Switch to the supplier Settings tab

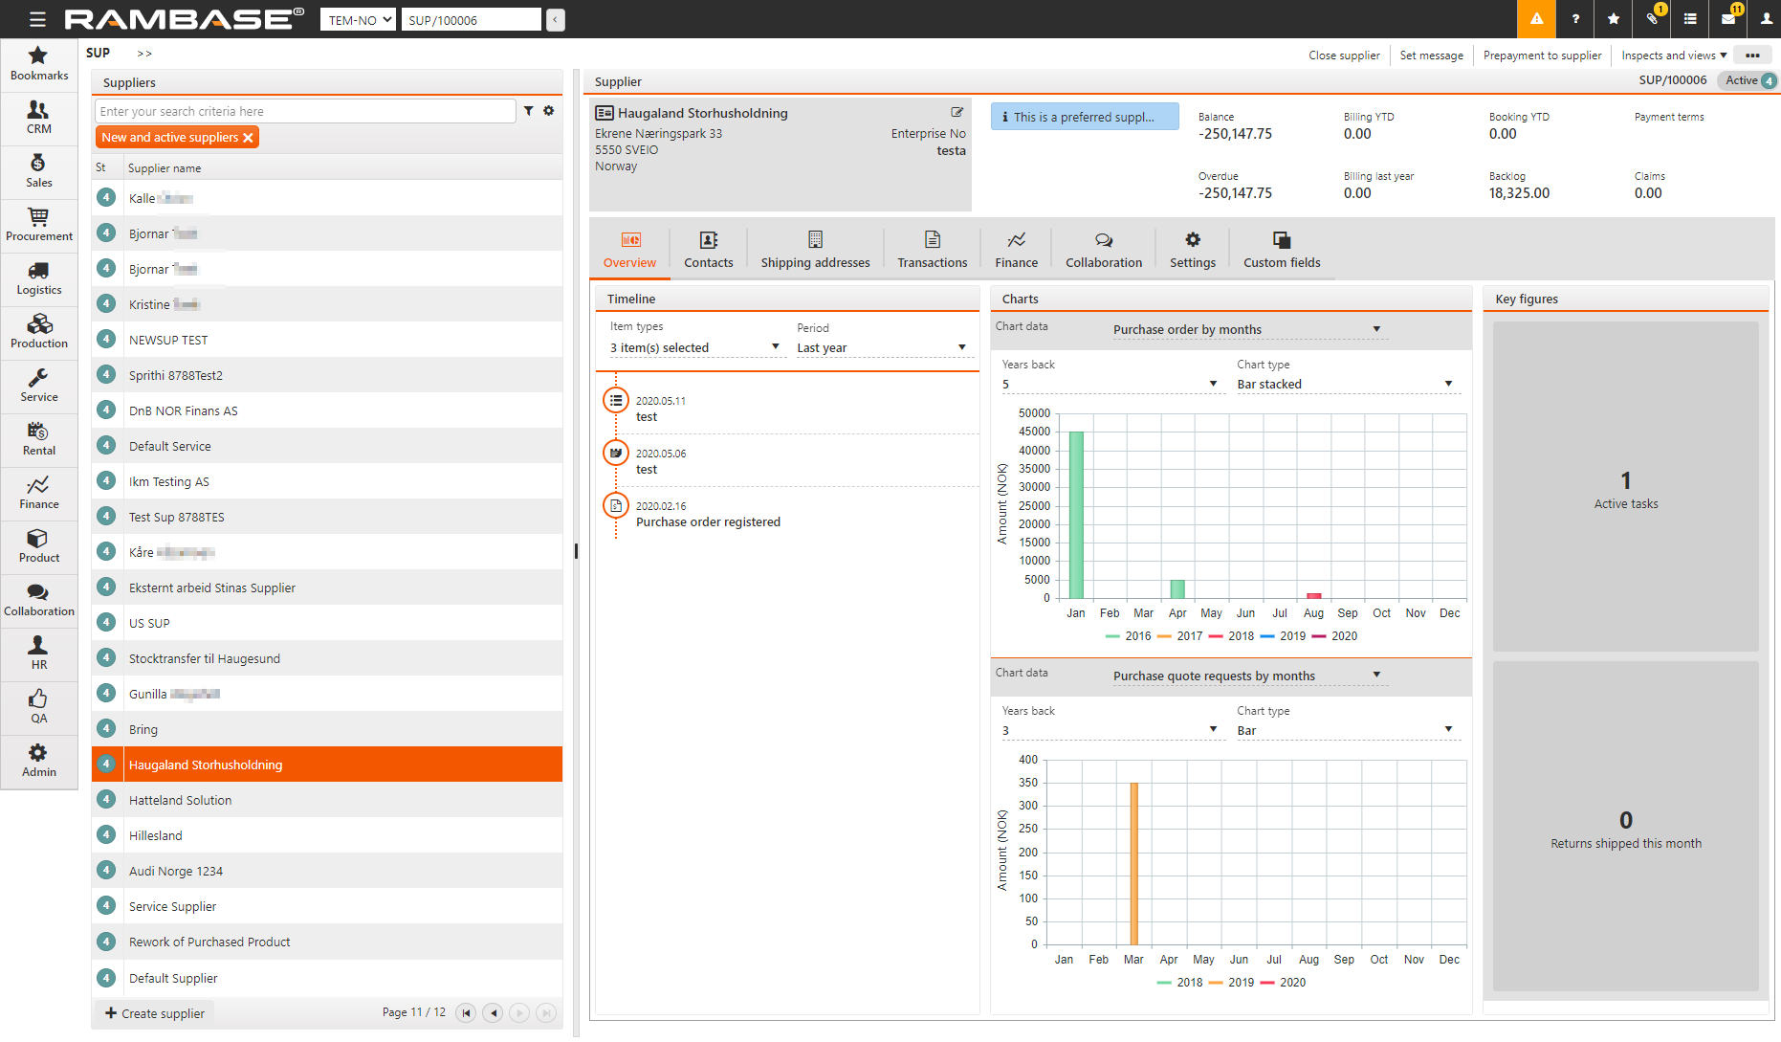(x=1193, y=251)
